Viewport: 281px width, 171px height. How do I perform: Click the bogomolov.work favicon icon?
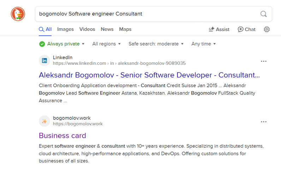(44, 121)
